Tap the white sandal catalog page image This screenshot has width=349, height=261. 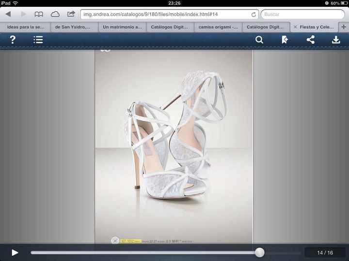(174, 146)
